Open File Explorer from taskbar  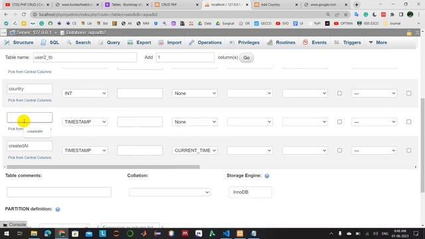34,234
